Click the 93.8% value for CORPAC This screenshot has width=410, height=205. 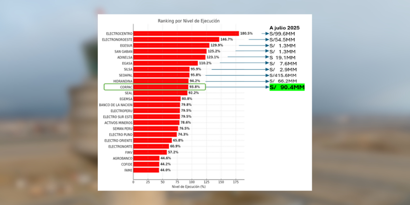pyautogui.click(x=195, y=87)
